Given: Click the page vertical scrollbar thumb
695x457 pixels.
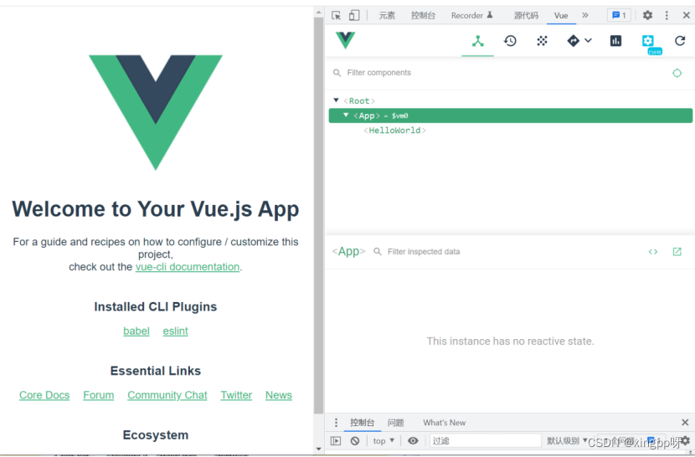Looking at the screenshot, I should [318, 215].
